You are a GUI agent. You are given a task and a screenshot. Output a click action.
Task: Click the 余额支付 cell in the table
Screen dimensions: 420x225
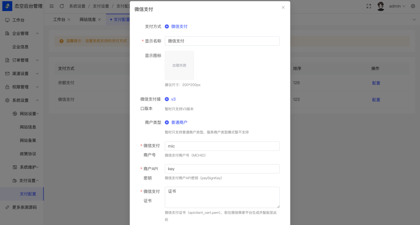pyautogui.click(x=66, y=83)
